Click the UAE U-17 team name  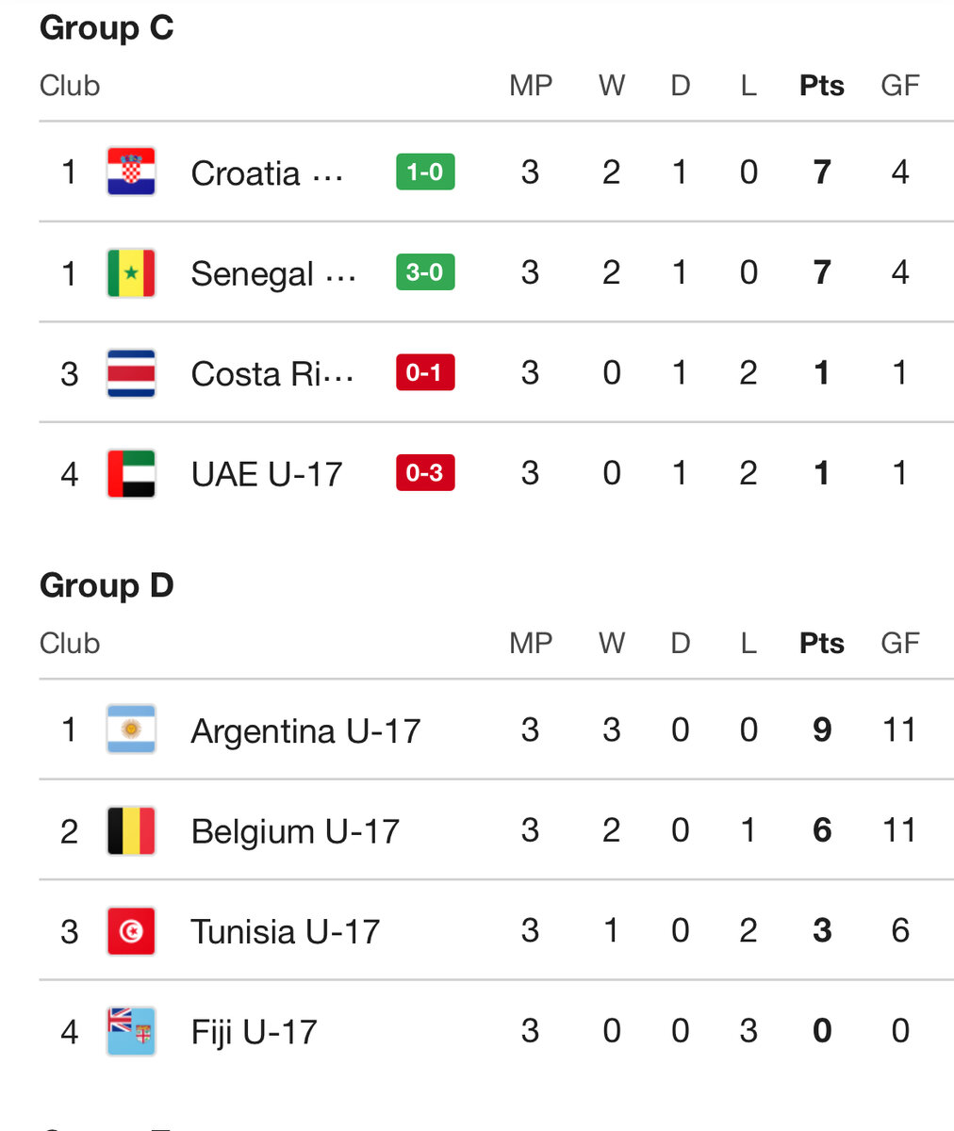[267, 474]
